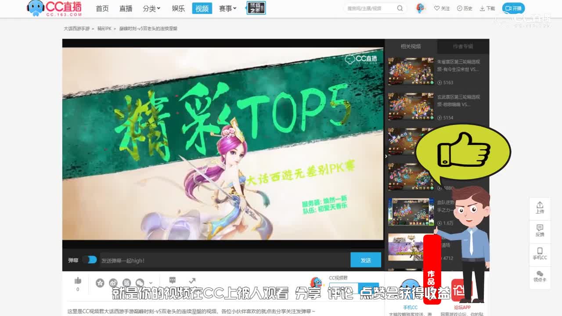Open related video thumbnail with 5163 views
This screenshot has width=562, height=316.
pyautogui.click(x=411, y=71)
